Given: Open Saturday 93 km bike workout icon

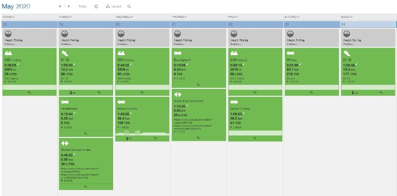Looking at the screenshot, I should coord(290,53).
